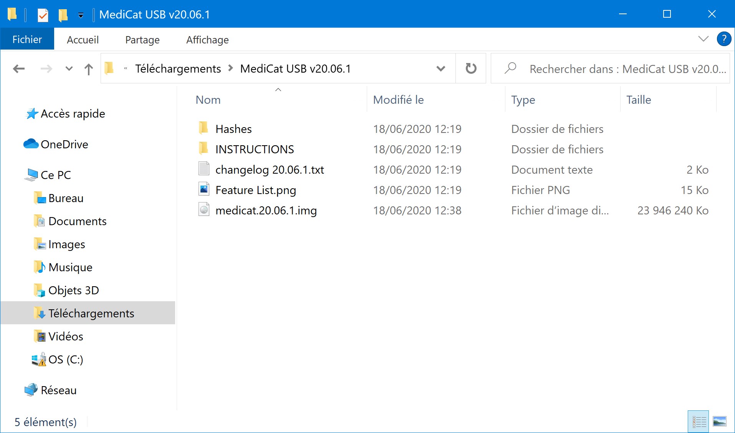Click the Musique folder note icon

[40, 267]
